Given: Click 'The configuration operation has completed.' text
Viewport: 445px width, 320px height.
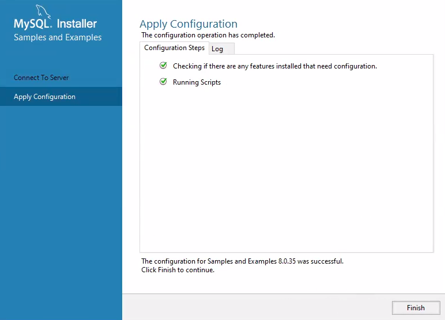Looking at the screenshot, I should tap(208, 35).
